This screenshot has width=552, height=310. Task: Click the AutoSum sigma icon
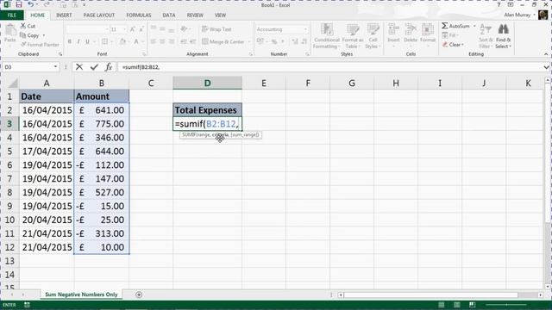[445, 26]
